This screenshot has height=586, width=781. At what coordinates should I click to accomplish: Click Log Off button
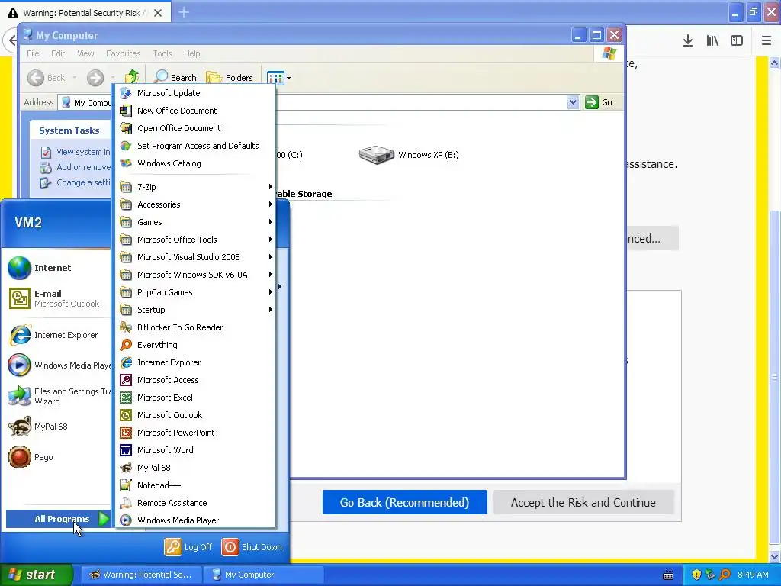point(188,546)
